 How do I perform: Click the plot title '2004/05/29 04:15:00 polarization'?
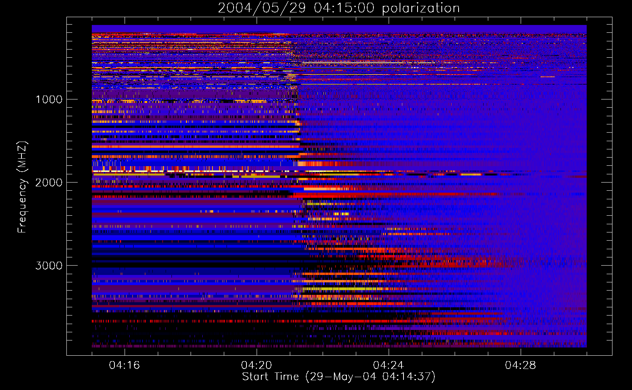coord(339,8)
